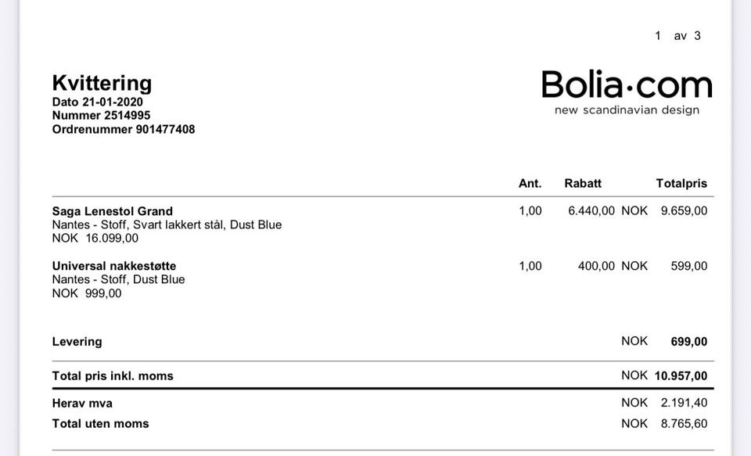Click the Saga Lenestol Grand item name
The width and height of the screenshot is (751, 456).
click(x=113, y=211)
